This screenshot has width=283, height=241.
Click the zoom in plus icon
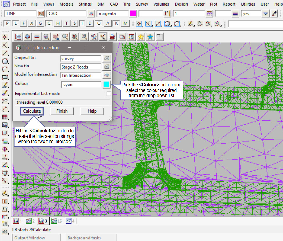tap(28, 37)
